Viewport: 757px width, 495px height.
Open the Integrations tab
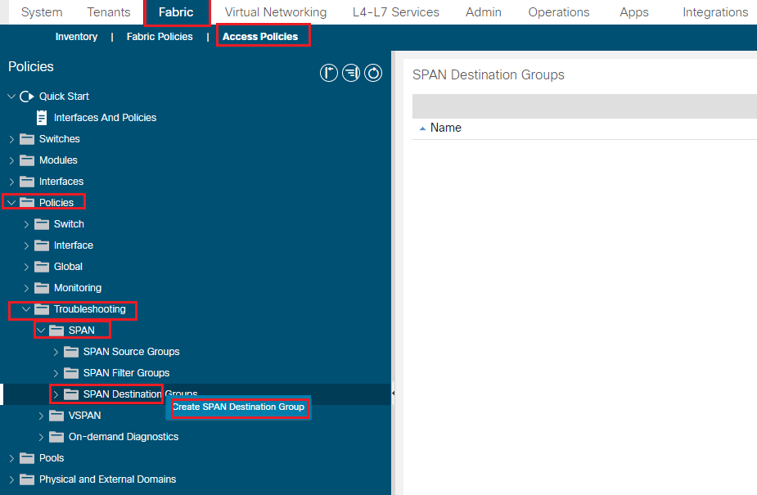tap(715, 12)
